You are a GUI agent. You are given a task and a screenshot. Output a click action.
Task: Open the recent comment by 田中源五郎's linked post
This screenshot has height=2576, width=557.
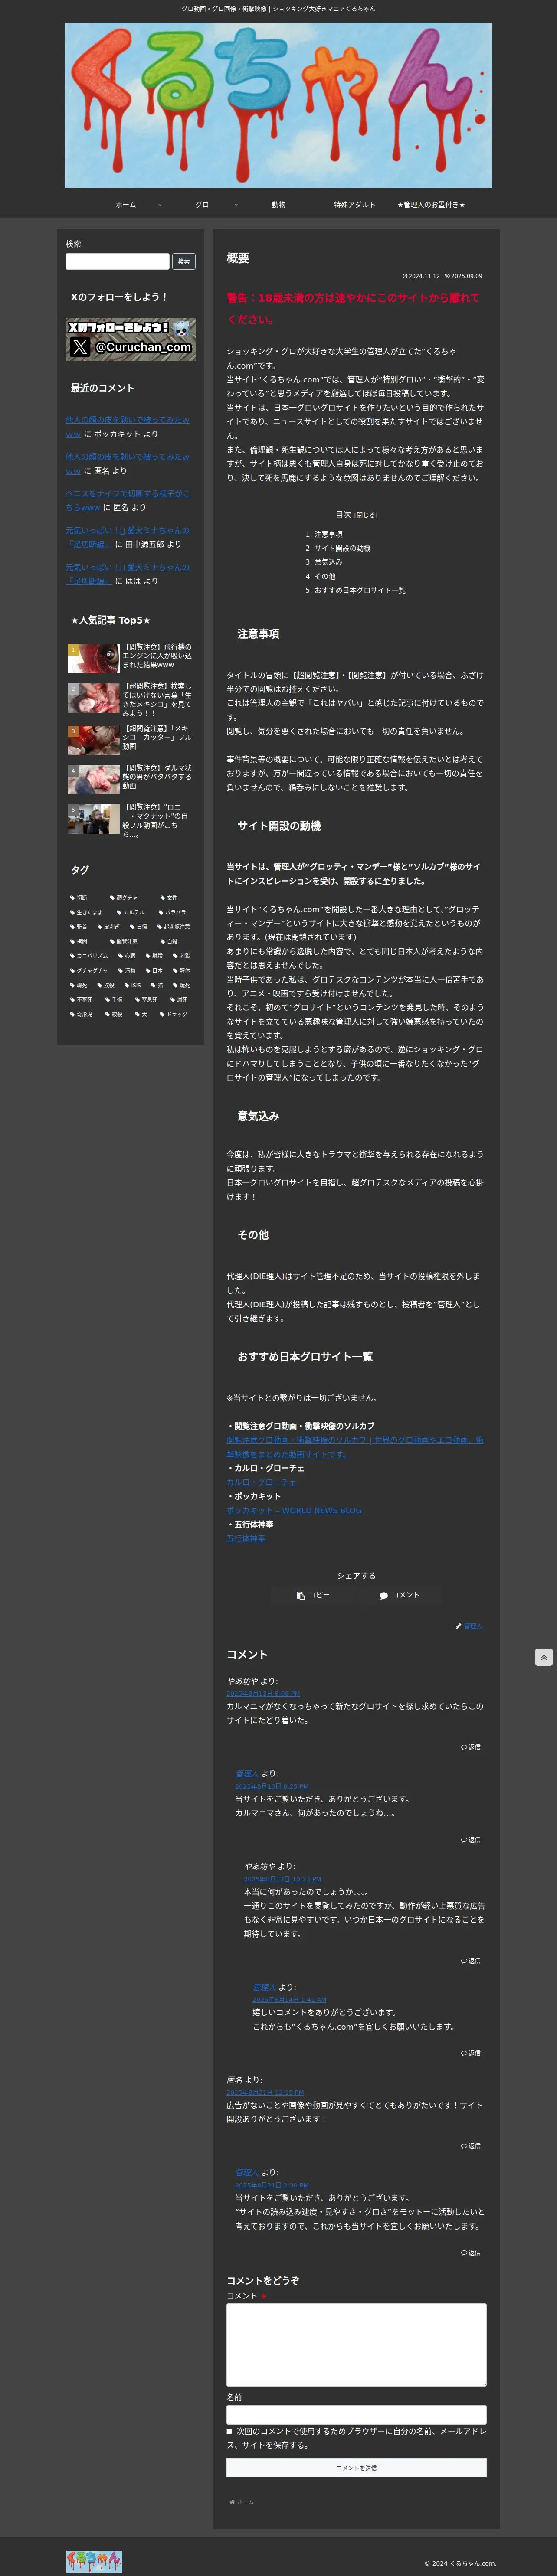[x=127, y=537]
